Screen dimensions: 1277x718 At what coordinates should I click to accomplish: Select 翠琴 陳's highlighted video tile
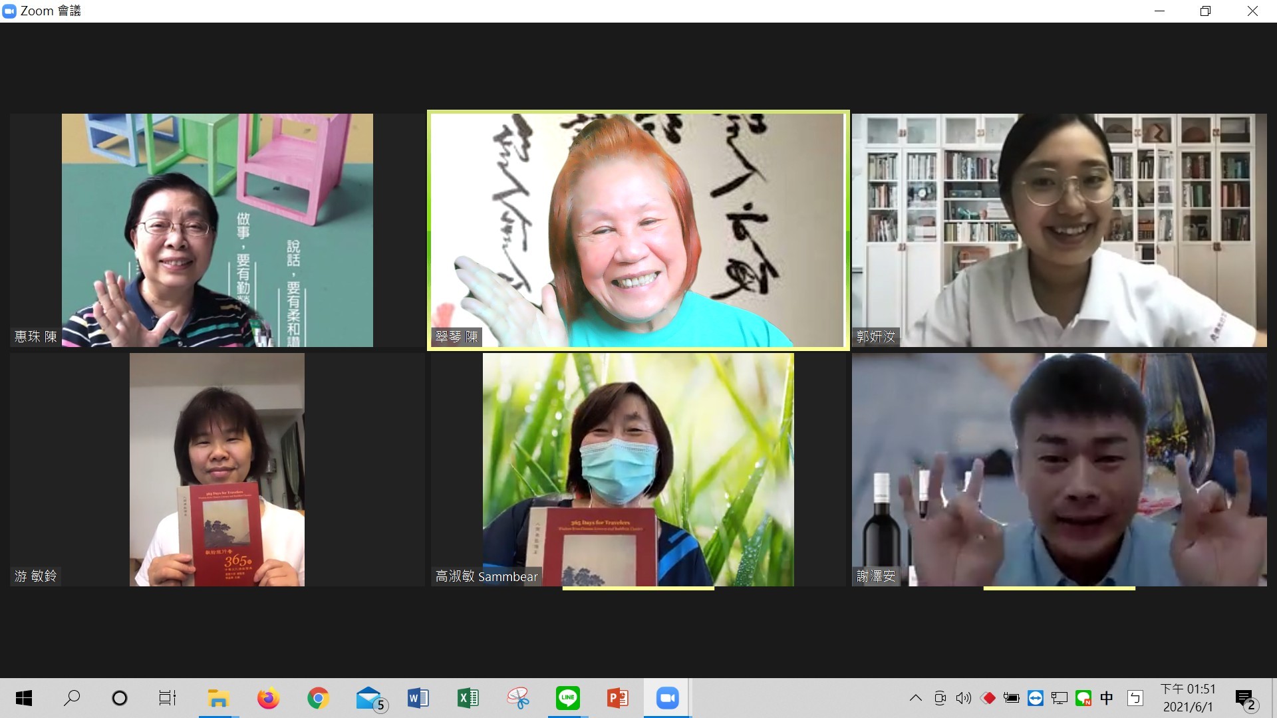click(638, 230)
